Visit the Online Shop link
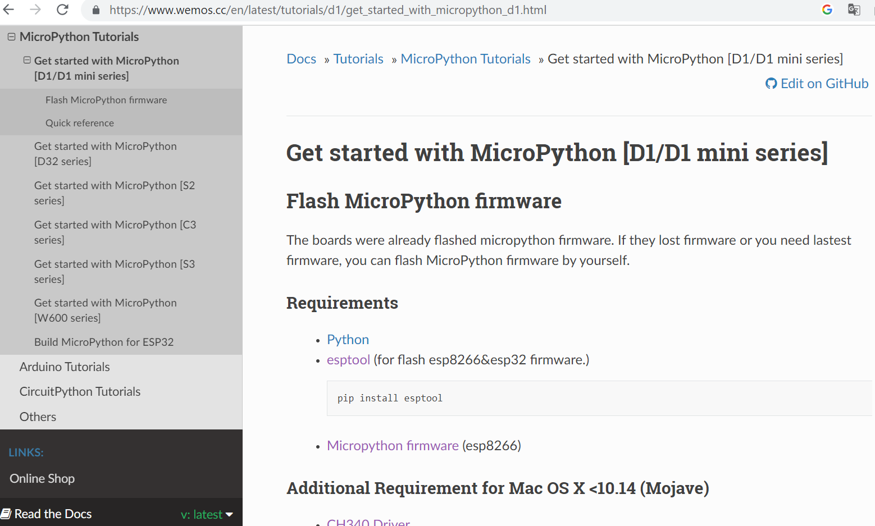Image resolution: width=875 pixels, height=526 pixels. (42, 479)
